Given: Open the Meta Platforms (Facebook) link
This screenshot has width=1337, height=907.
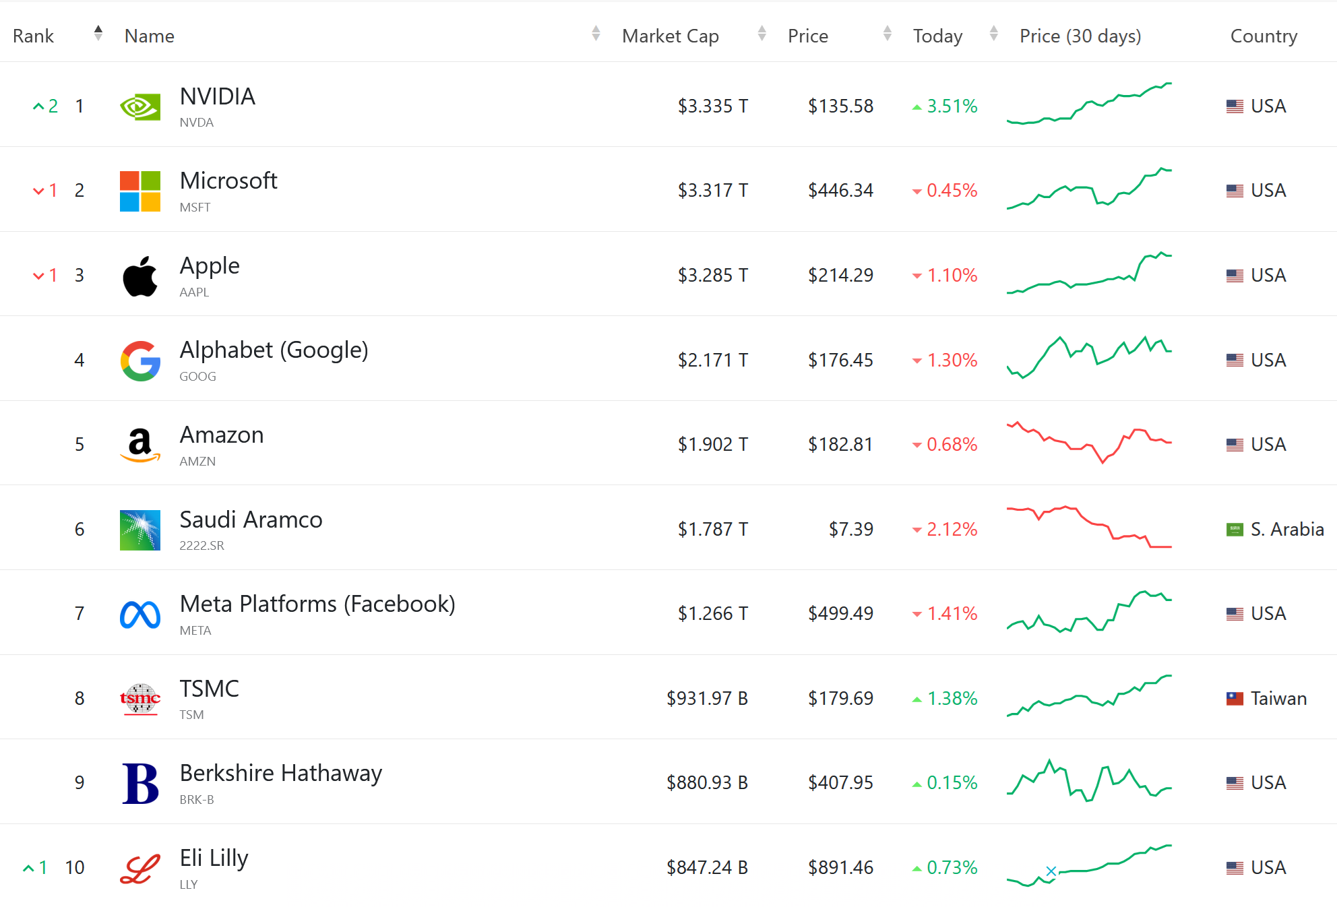Looking at the screenshot, I should click(317, 604).
